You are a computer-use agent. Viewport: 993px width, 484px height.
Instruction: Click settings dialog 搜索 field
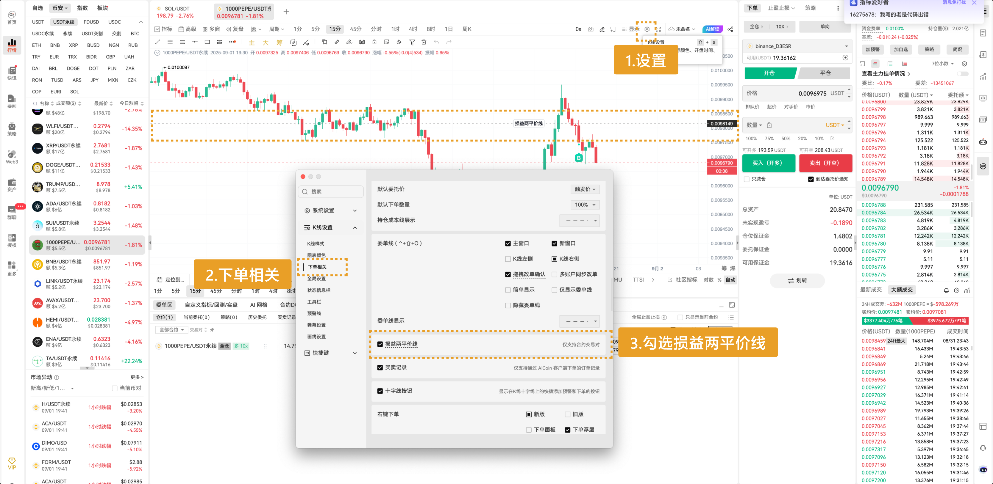(x=331, y=191)
